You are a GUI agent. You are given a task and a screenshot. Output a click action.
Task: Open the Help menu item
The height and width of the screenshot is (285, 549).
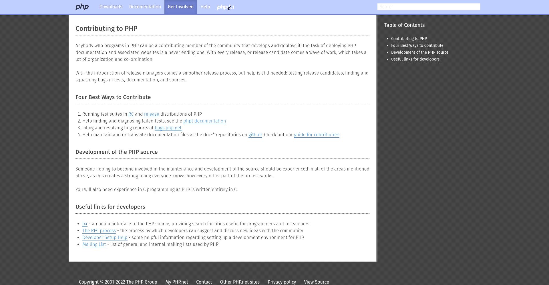click(x=205, y=7)
